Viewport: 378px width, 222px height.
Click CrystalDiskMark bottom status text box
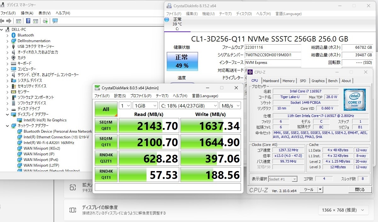click(x=168, y=187)
